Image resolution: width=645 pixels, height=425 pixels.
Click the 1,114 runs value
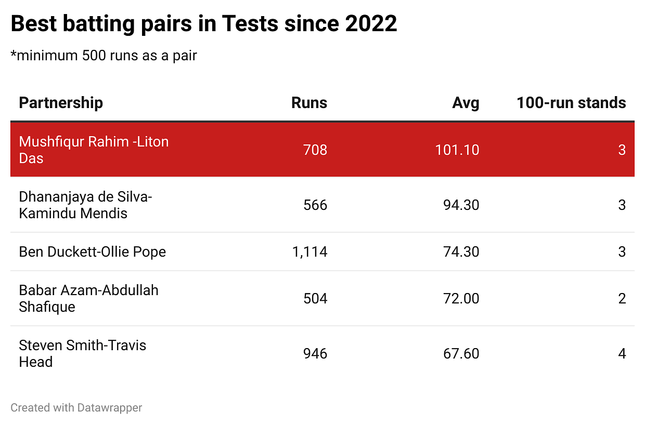(309, 252)
